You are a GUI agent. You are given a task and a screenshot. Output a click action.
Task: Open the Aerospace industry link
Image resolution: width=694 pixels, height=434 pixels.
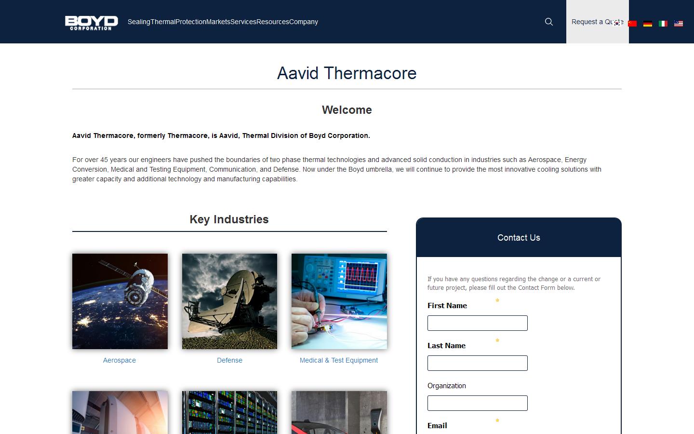pyautogui.click(x=119, y=360)
